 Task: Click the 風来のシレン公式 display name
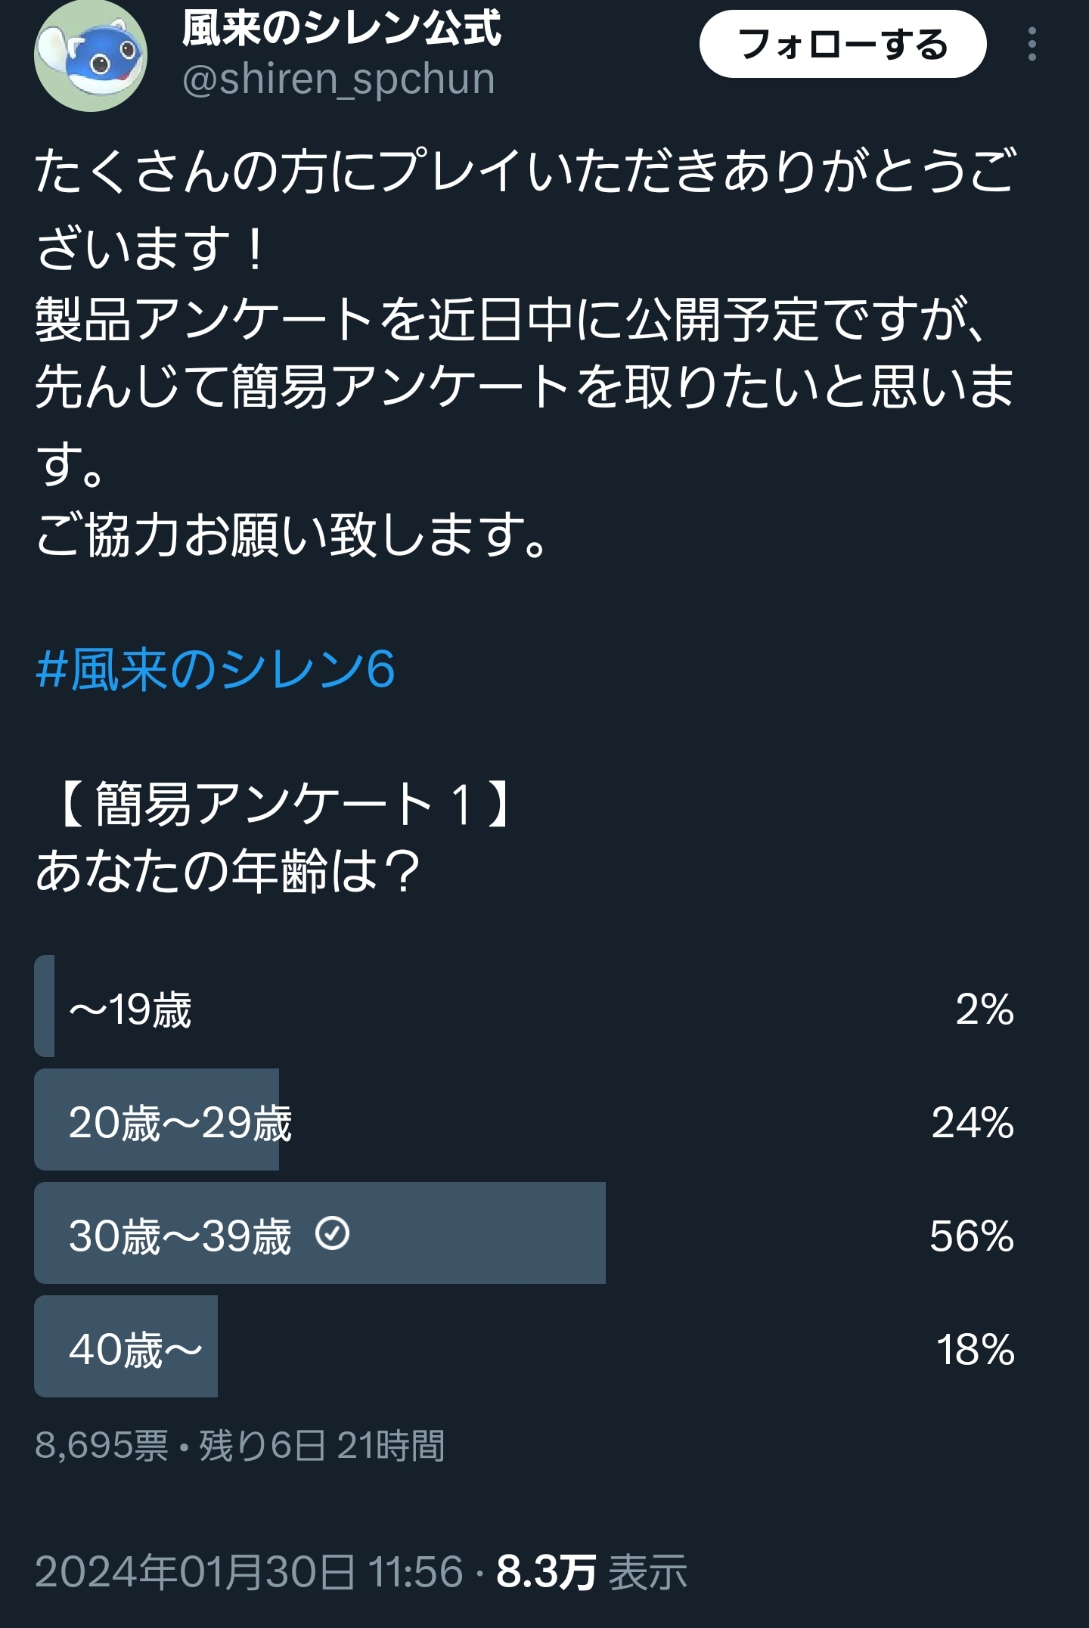(x=341, y=27)
